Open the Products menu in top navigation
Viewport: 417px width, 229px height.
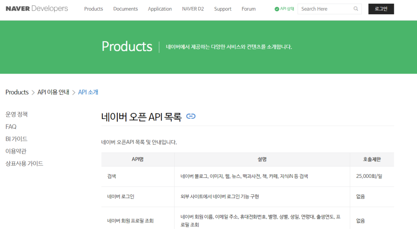[94, 9]
